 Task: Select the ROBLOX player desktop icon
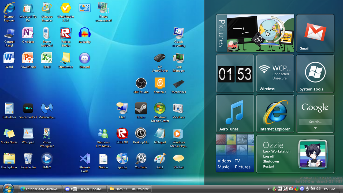tap(122, 136)
